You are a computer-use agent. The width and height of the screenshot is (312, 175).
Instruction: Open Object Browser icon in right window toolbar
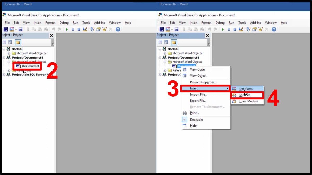click(x=261, y=29)
